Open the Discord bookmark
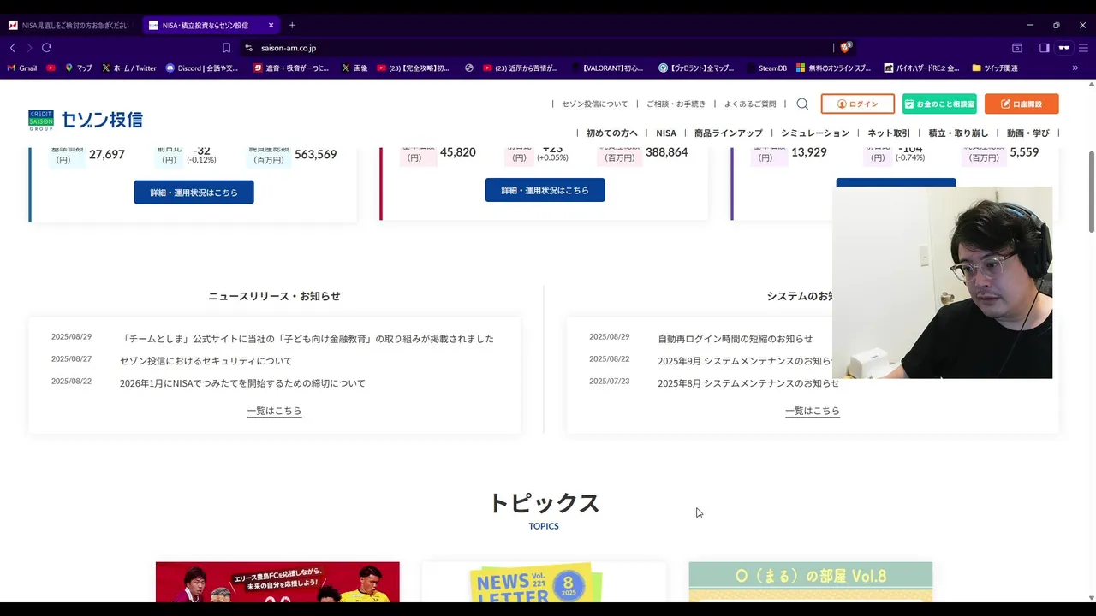Viewport: 1096px width, 616px height. click(x=202, y=68)
